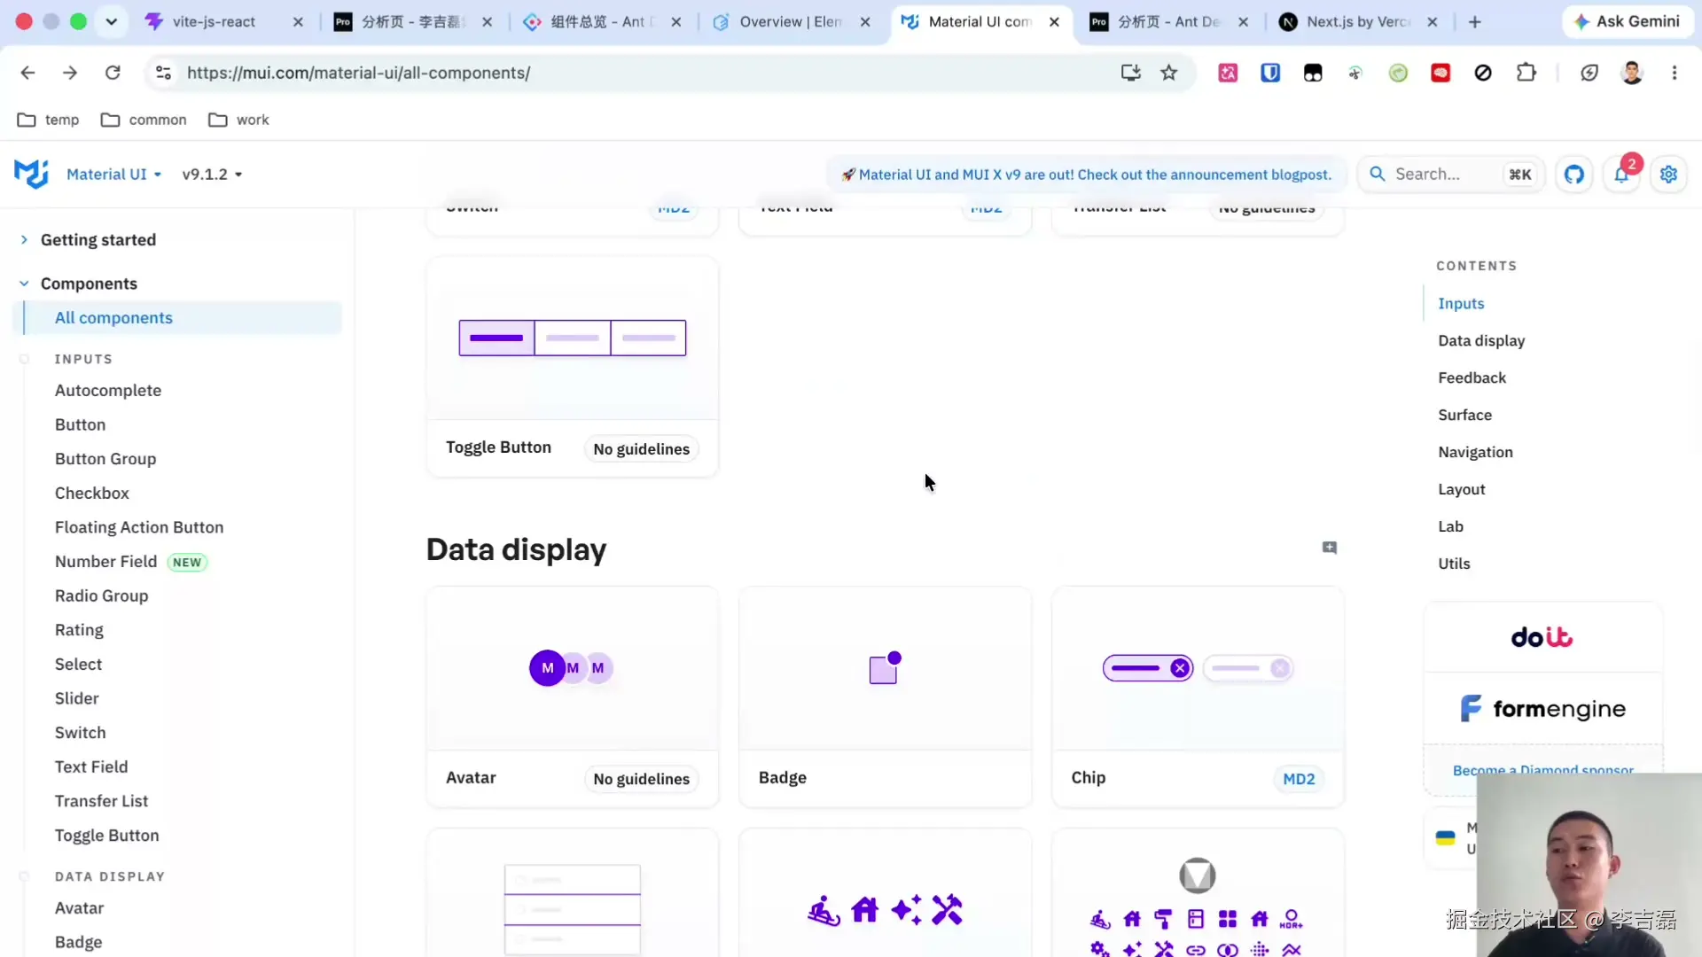Open the formengine sponsor logo
The height and width of the screenshot is (957, 1702).
click(1542, 708)
